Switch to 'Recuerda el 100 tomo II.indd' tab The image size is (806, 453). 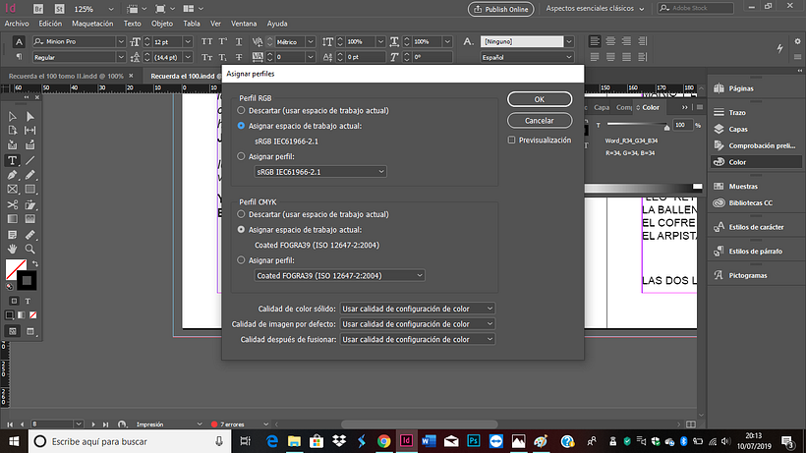pyautogui.click(x=65, y=76)
